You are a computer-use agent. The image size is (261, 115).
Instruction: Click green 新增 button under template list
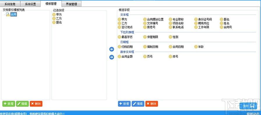pyautogui.click(x=9, y=104)
